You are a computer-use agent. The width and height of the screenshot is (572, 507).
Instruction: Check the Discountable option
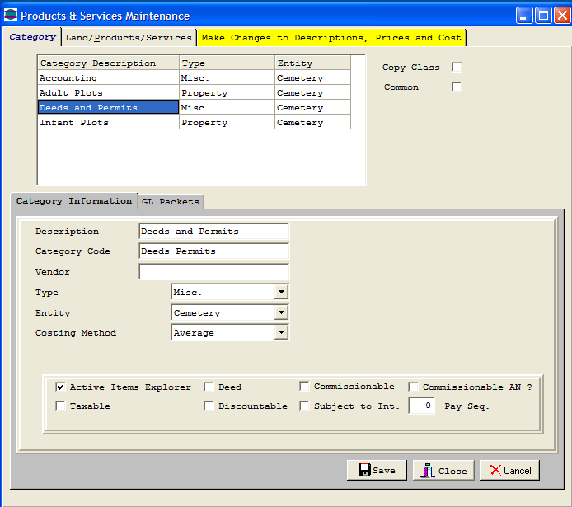tap(209, 406)
